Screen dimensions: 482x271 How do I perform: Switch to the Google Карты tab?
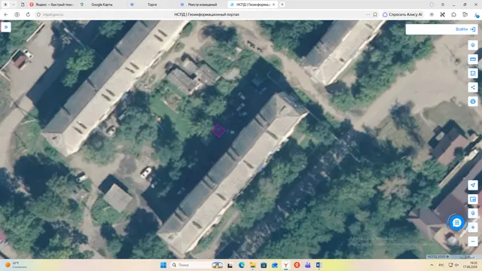(102, 5)
